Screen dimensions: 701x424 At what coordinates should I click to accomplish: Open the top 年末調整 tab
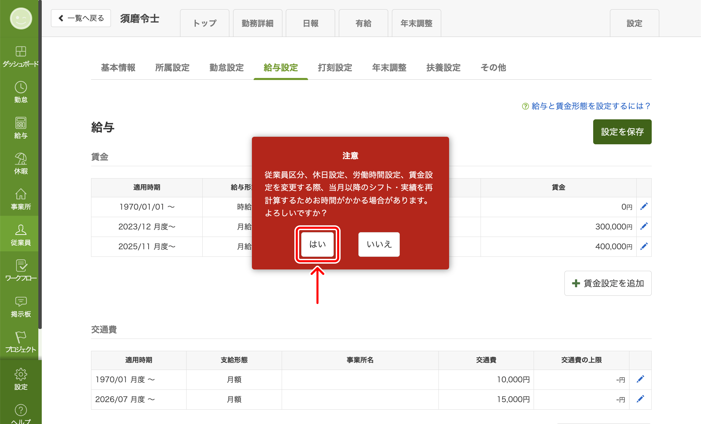(x=417, y=23)
